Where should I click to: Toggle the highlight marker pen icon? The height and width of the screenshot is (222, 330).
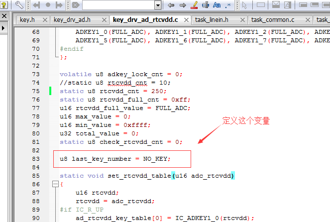pos(195,5)
